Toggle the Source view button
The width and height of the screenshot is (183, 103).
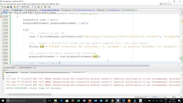5,13
